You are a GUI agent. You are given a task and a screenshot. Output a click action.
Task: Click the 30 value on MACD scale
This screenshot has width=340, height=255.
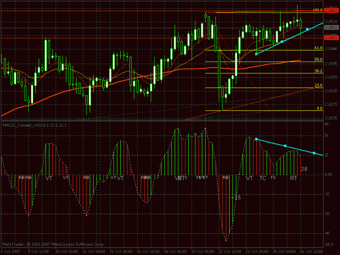326,135
